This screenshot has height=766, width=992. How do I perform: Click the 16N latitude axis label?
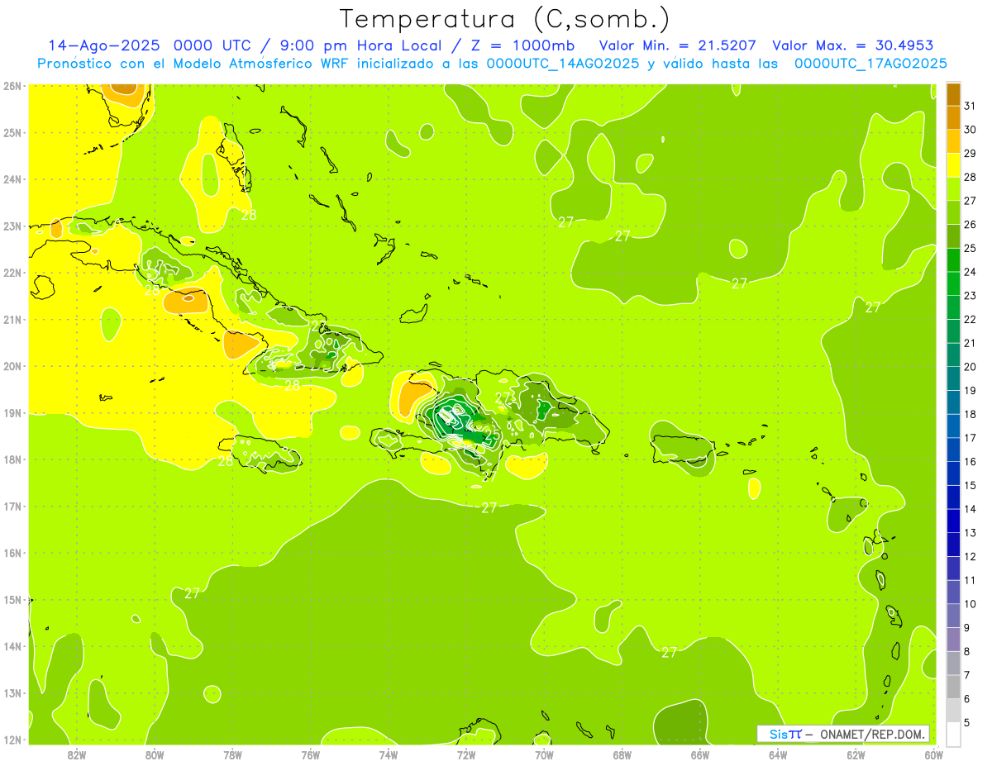[12, 553]
